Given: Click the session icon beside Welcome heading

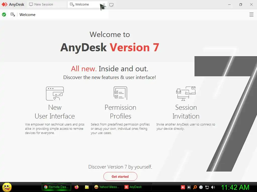Looking at the screenshot, I should 13,15.
